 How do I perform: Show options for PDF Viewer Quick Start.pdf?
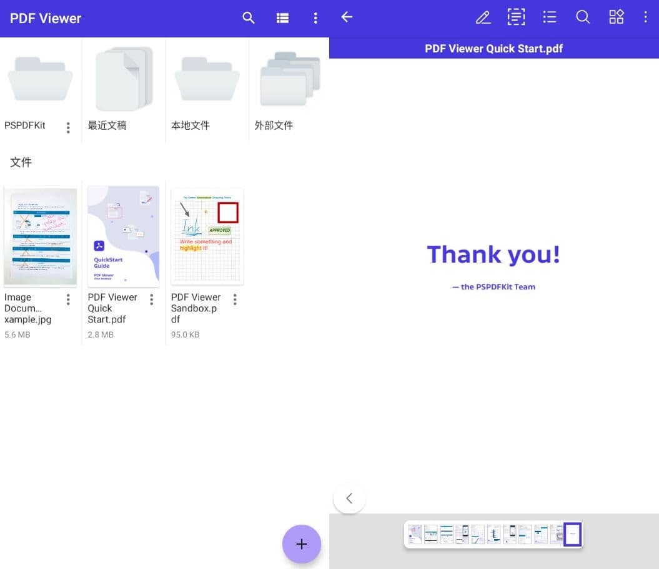tap(151, 300)
